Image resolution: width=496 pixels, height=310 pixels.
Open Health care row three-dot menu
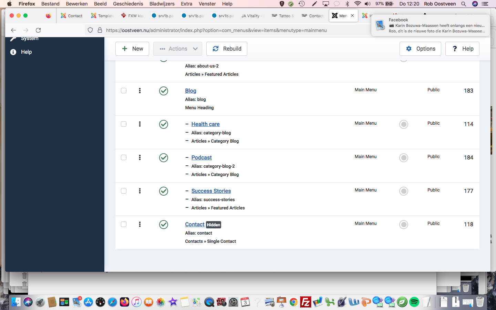140,124
